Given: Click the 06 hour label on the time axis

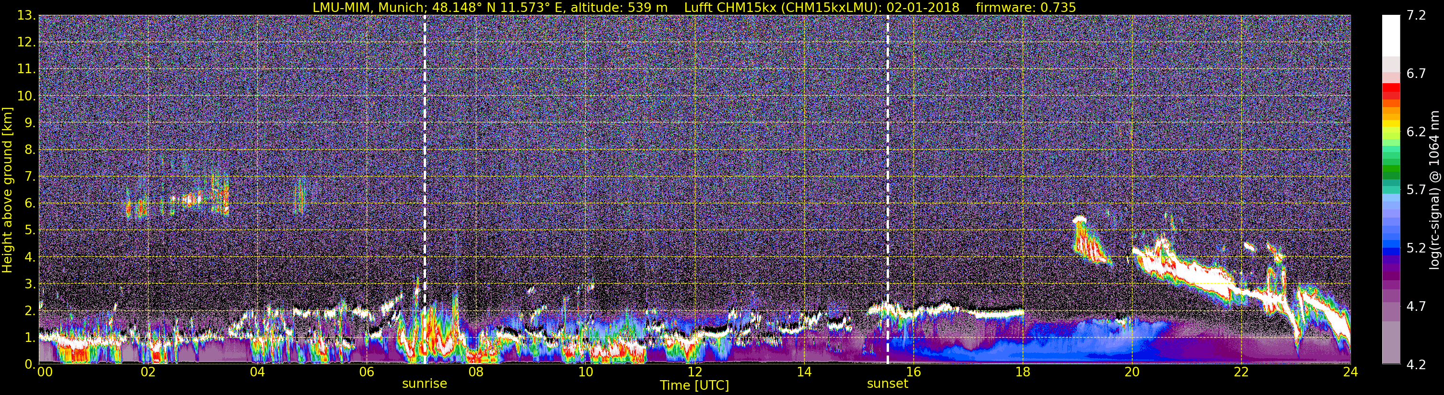Looking at the screenshot, I should pyautogui.click(x=367, y=372).
